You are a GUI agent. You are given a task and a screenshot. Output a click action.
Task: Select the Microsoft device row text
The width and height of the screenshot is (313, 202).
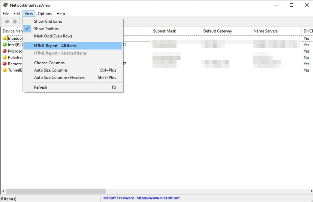tap(15, 51)
